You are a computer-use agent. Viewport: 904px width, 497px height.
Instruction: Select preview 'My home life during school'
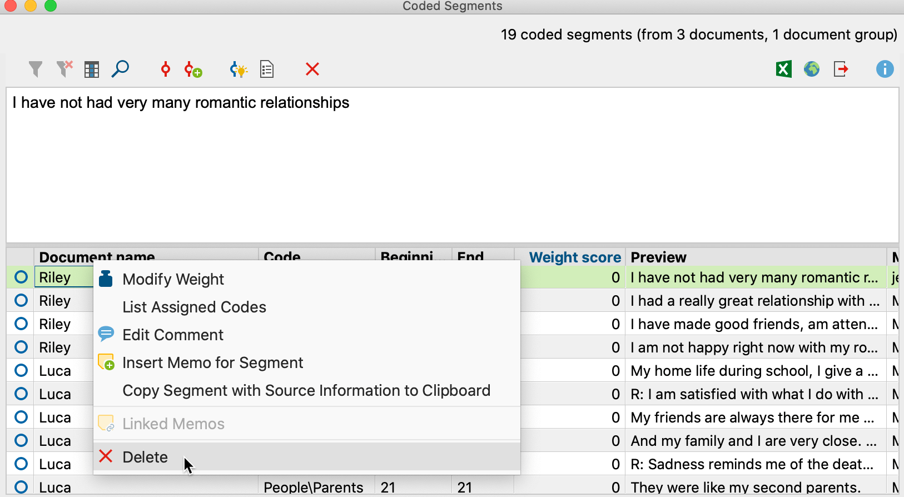[x=756, y=371]
